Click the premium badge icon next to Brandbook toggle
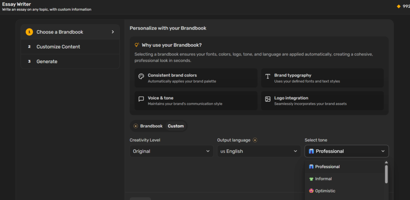 click(x=136, y=126)
